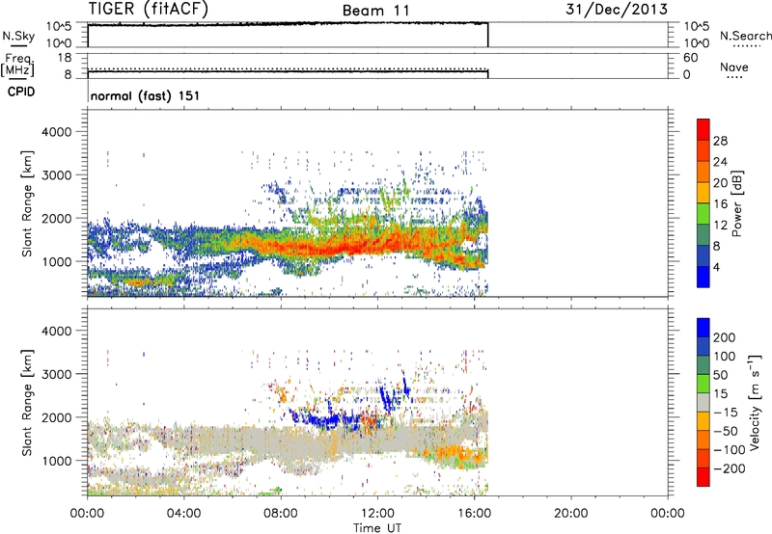Click the TIGER (fitACF) title text
Viewport: 772px width, 534px height.
(149, 10)
